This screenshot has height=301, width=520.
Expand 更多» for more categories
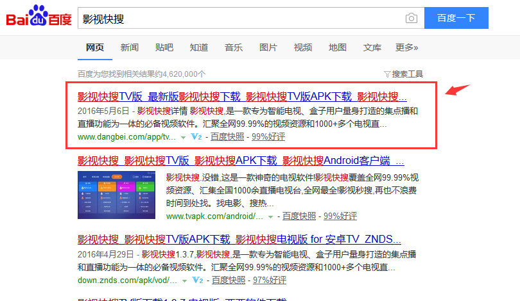(406, 47)
